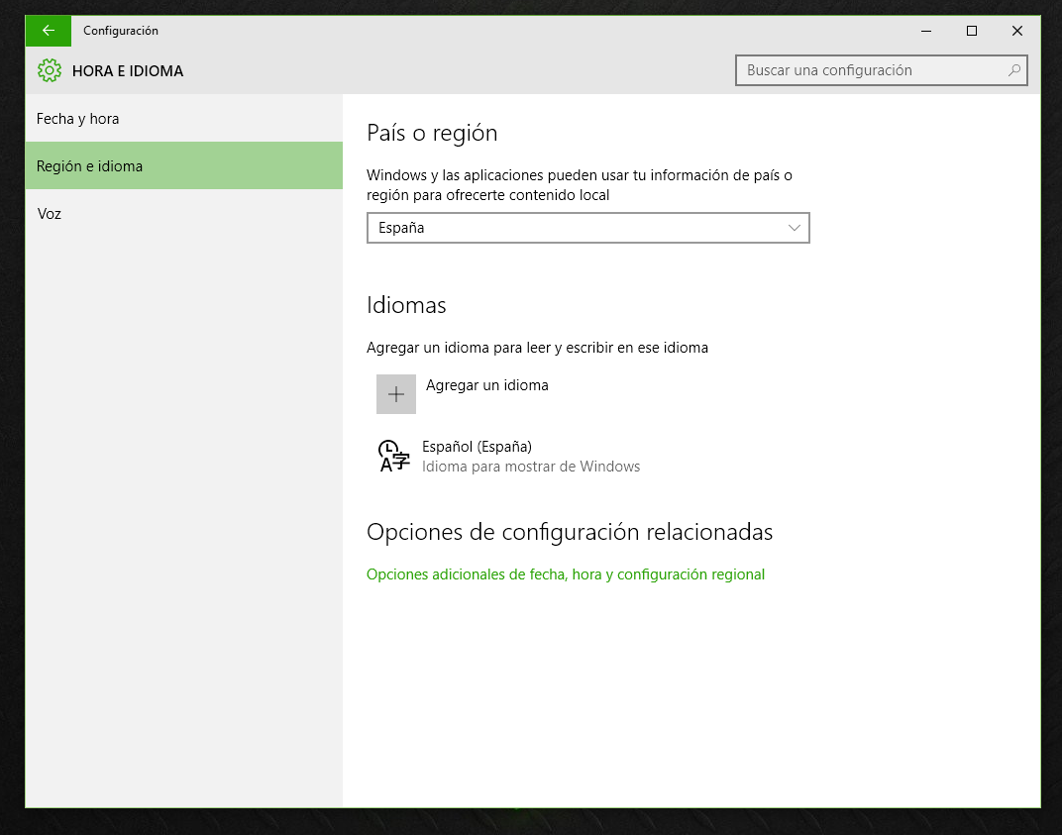Select Región e idioma in sidebar
1062x835 pixels.
point(184,166)
